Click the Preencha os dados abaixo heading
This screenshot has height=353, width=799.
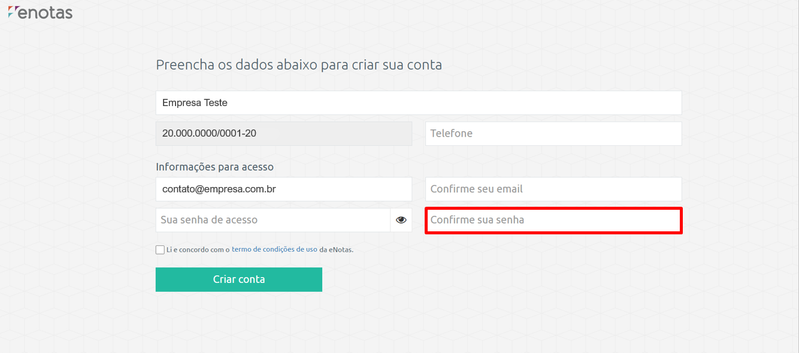(x=299, y=65)
